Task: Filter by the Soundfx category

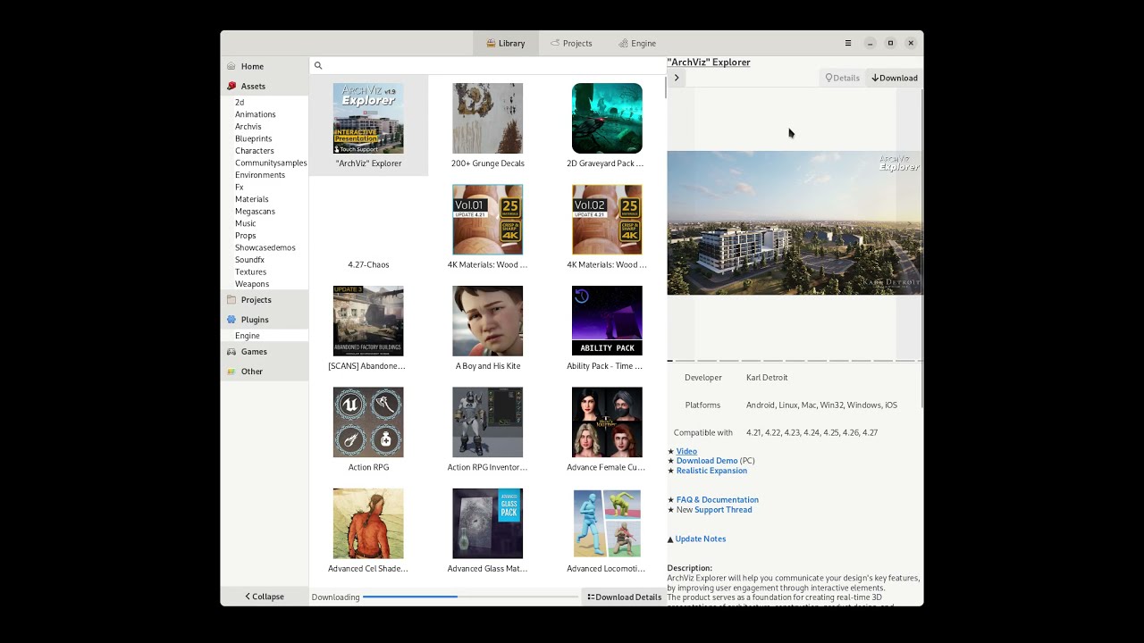Action: (x=250, y=260)
